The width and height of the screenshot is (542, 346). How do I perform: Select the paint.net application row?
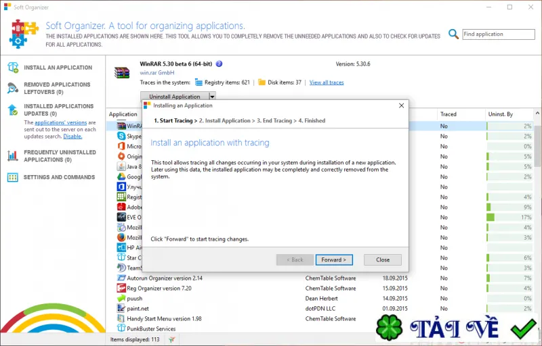pyautogui.click(x=320, y=308)
